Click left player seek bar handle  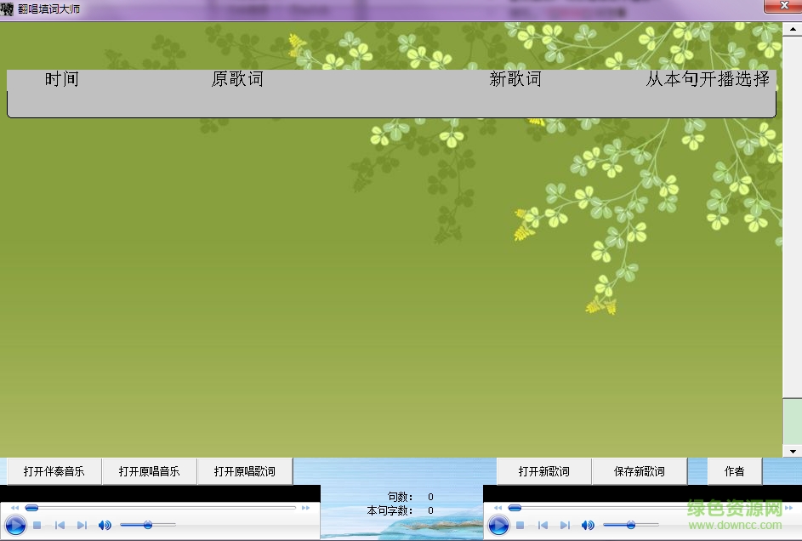pos(31,508)
